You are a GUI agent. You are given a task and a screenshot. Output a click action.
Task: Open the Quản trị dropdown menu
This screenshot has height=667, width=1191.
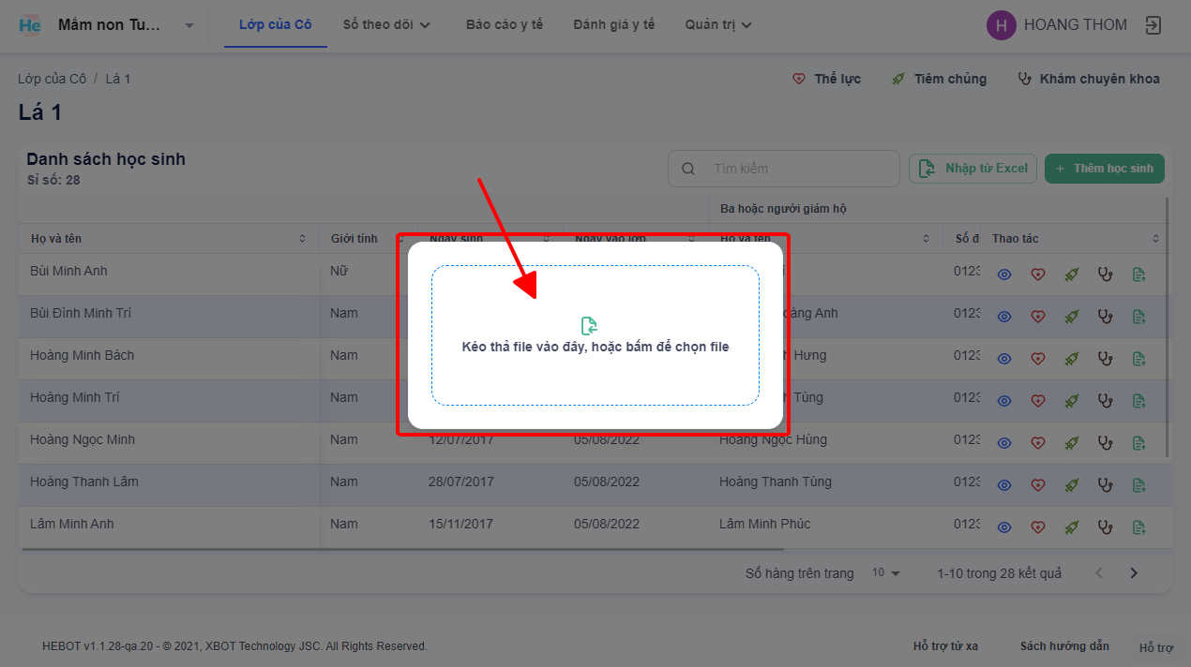pos(717,25)
